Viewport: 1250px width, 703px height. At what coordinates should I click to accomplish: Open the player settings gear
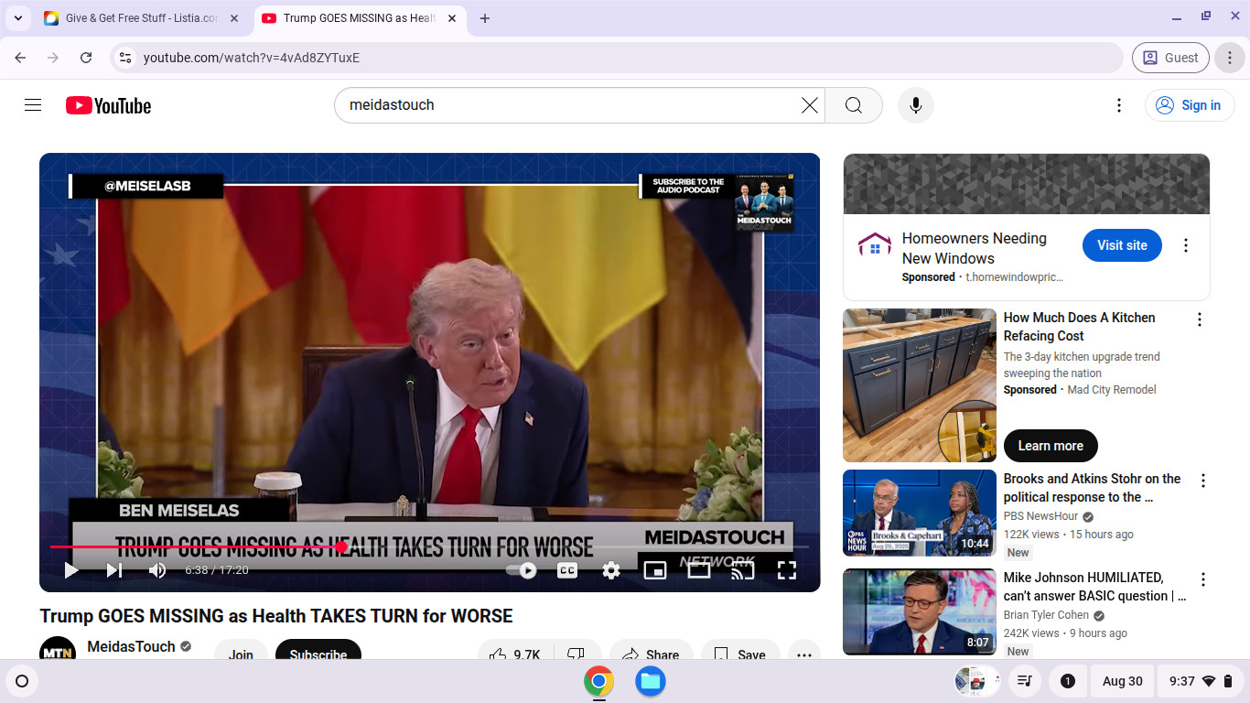[x=611, y=570]
